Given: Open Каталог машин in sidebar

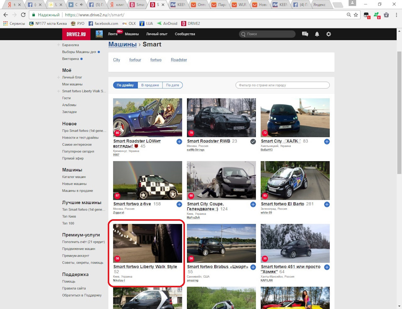Looking at the screenshot, I should tap(74, 177).
